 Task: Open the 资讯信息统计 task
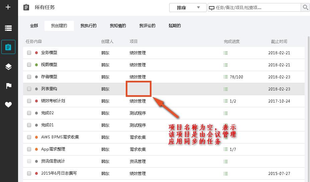pos(53,161)
